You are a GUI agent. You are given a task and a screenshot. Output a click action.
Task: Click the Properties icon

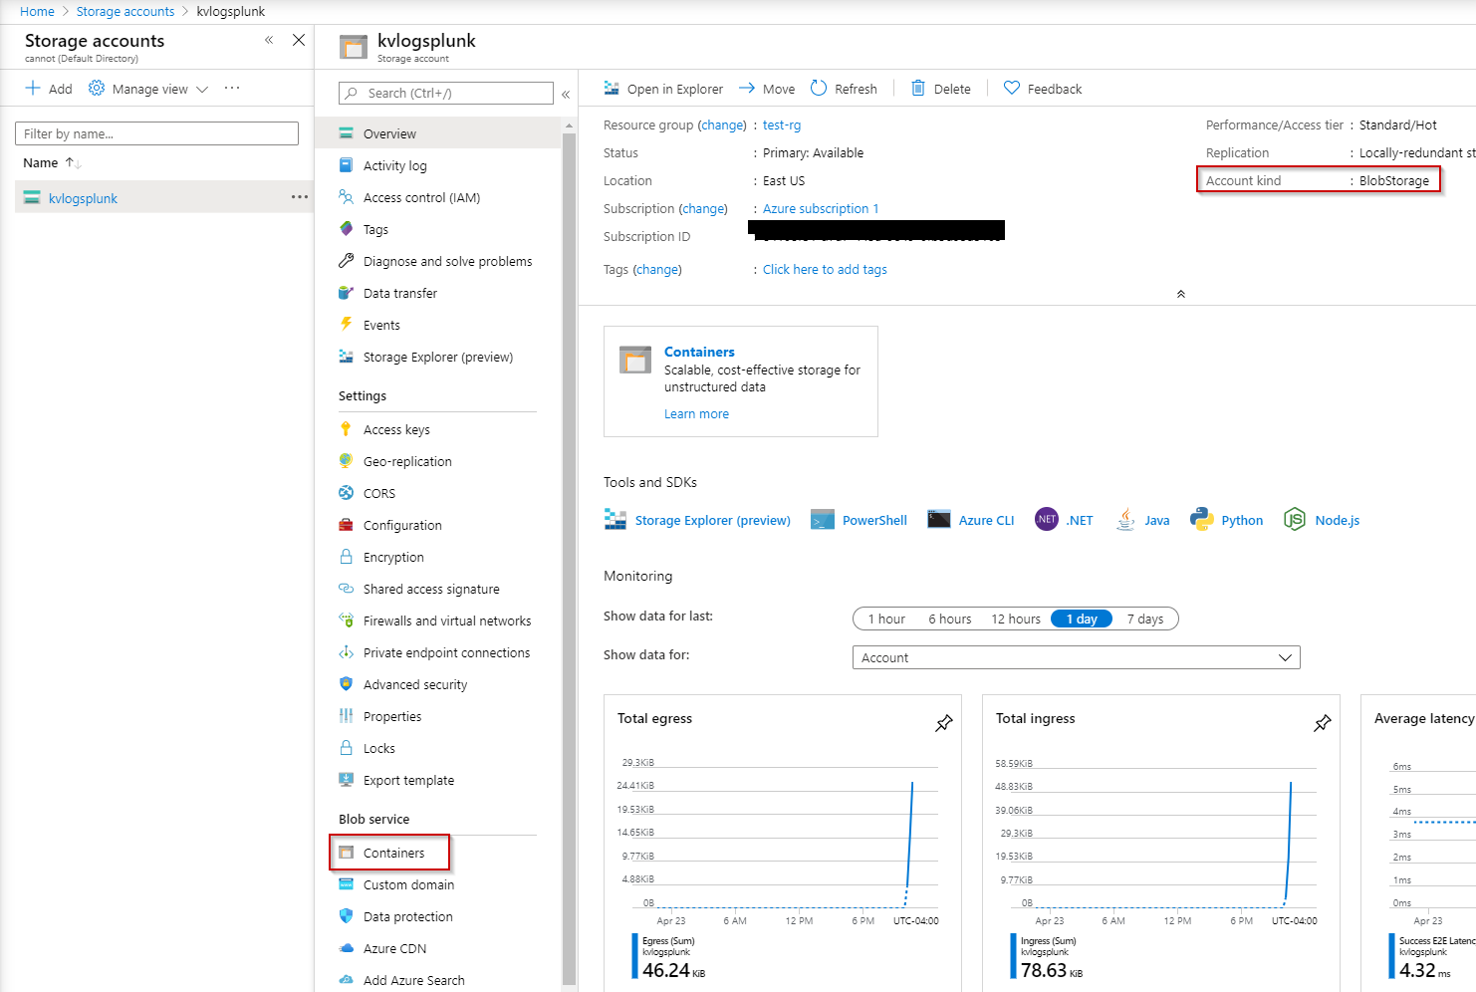[x=346, y=716]
